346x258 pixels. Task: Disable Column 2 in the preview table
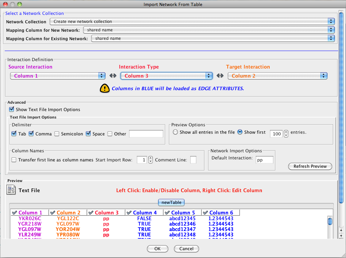pyautogui.click(x=52, y=212)
